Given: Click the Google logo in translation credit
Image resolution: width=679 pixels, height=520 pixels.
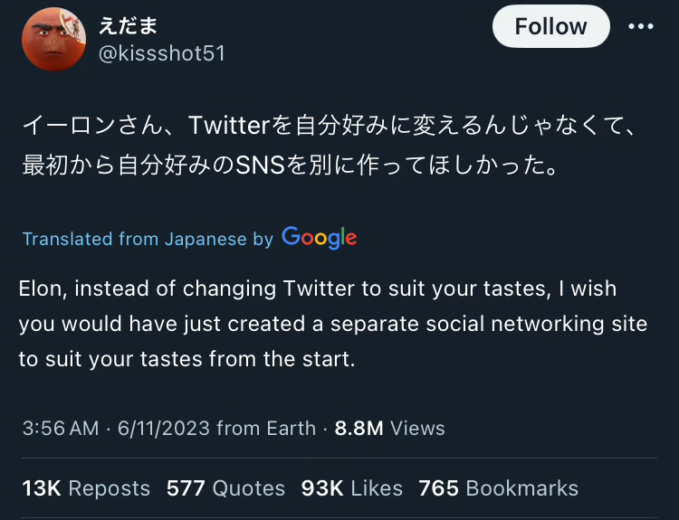Looking at the screenshot, I should (x=319, y=238).
